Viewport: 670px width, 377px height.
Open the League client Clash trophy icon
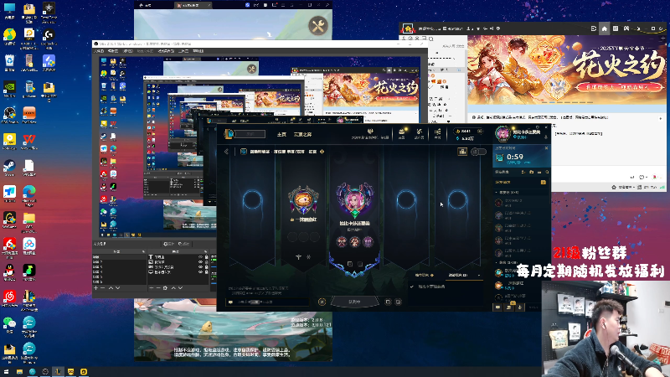pos(370,132)
